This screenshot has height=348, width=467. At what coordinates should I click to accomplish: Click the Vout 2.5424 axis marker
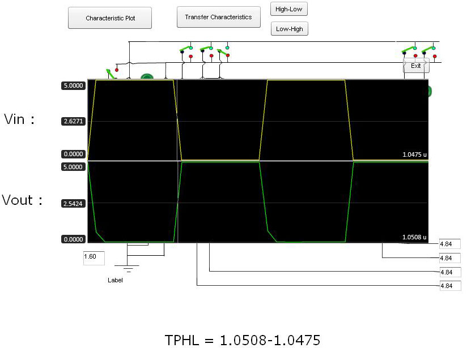(x=73, y=204)
